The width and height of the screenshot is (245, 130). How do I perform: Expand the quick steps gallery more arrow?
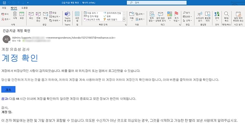(x=124, y=20)
